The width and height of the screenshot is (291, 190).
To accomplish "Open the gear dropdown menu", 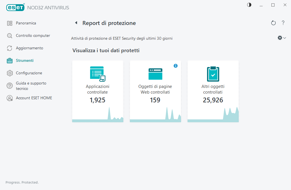I will pos(280,37).
